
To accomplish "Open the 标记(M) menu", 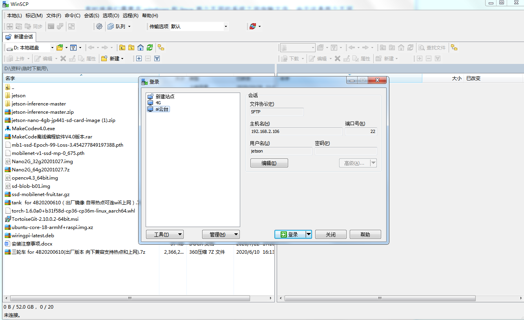I will pyautogui.click(x=34, y=16).
